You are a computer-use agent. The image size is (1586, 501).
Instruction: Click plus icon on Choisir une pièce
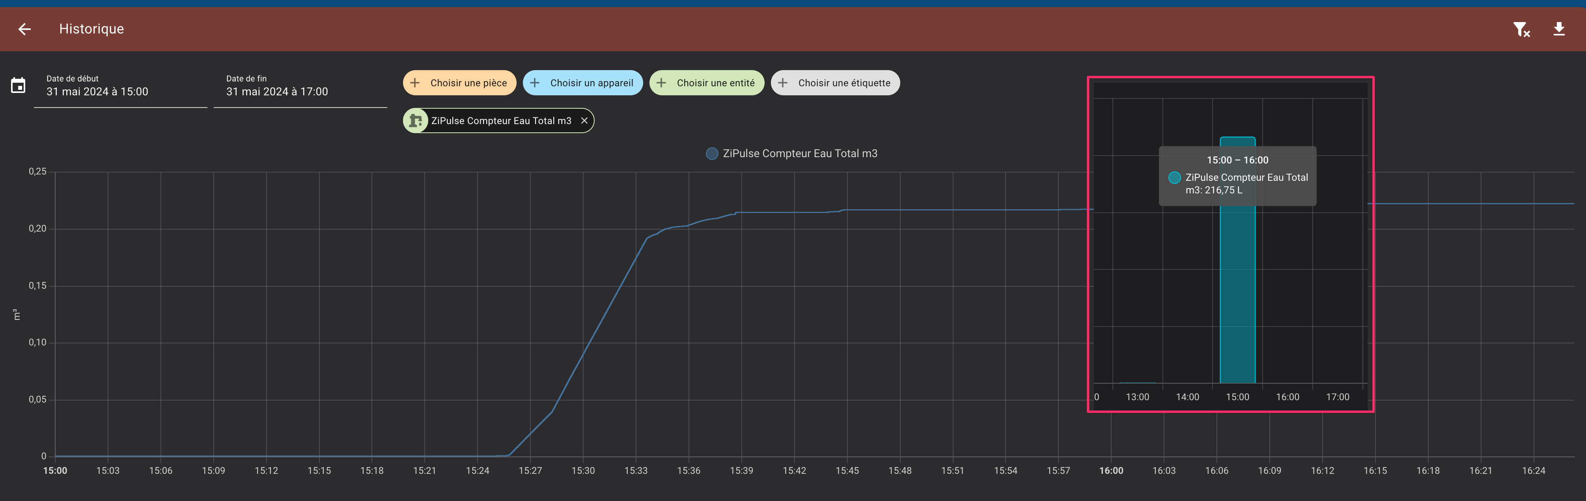pyautogui.click(x=415, y=83)
